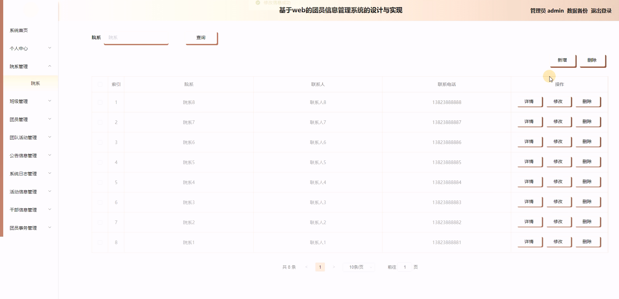This screenshot has width=619, height=299.
Task: Check the checkbox for row 院系1
Action: pos(100,242)
